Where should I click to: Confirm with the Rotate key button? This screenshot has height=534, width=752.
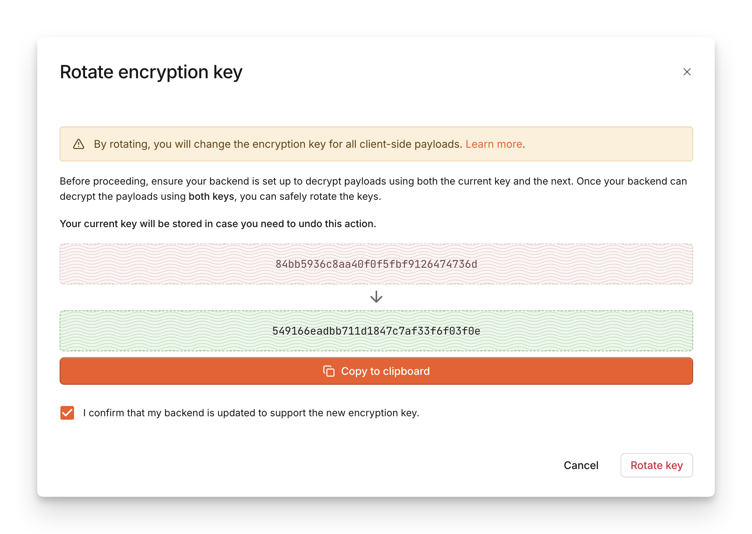click(x=656, y=465)
